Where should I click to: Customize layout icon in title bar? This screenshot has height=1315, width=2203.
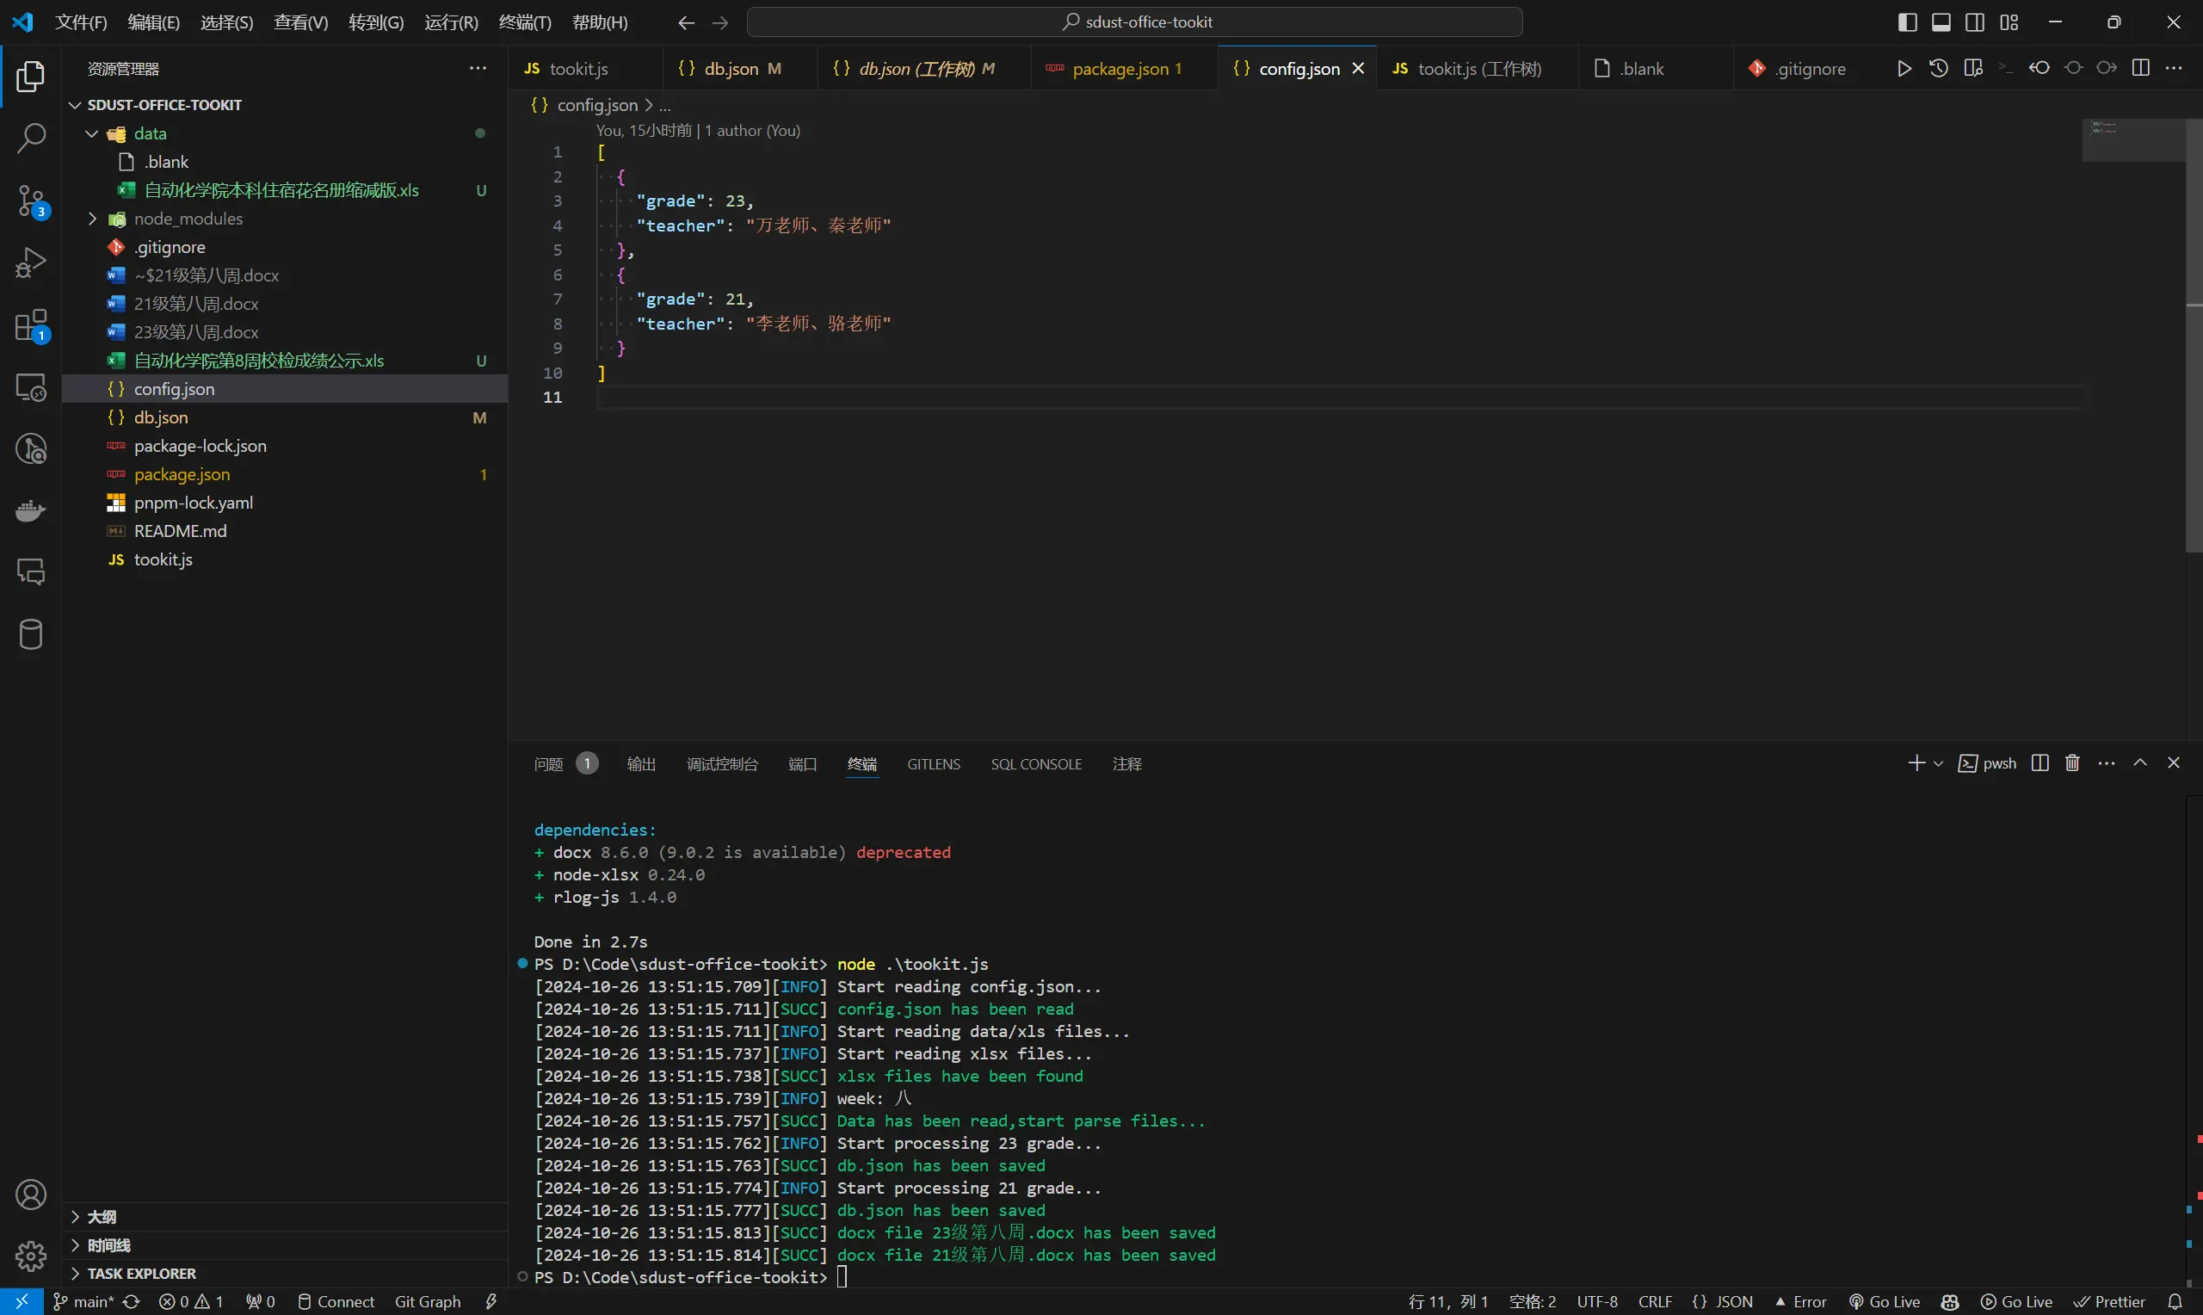coord(2009,22)
